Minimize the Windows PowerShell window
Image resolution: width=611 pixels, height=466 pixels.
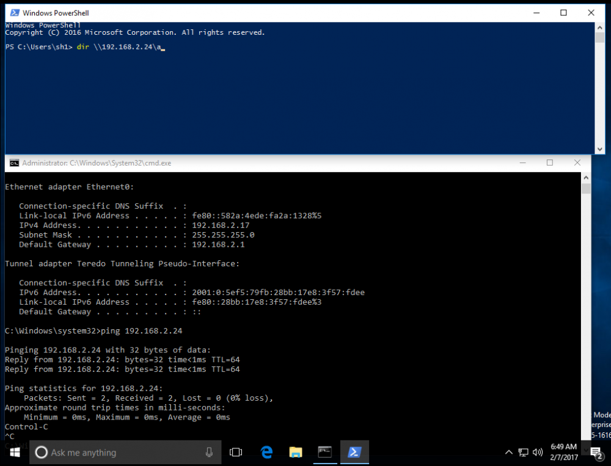coord(536,13)
